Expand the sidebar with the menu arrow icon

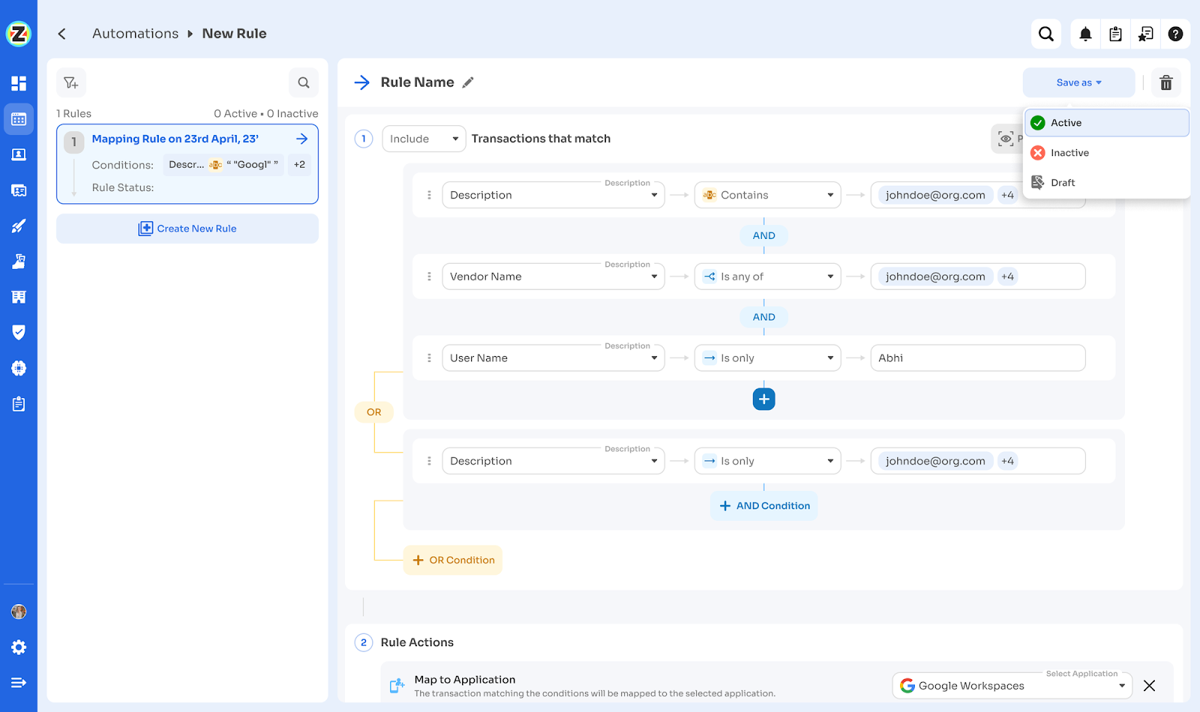(x=19, y=683)
